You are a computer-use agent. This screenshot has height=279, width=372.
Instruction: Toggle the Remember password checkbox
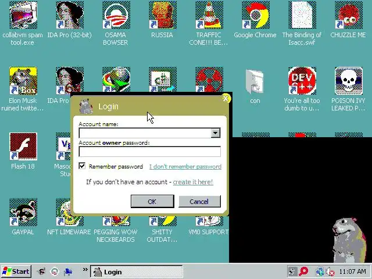pyautogui.click(x=82, y=166)
